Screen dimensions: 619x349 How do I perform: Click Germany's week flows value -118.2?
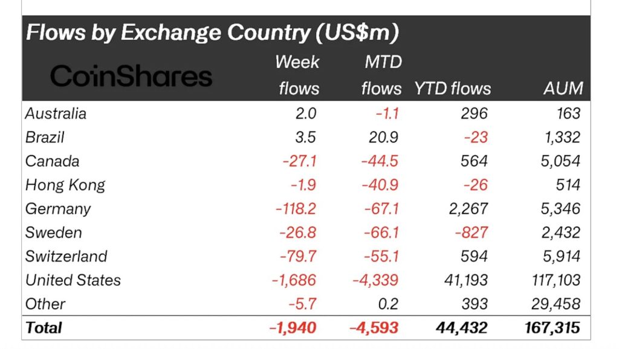[295, 209]
